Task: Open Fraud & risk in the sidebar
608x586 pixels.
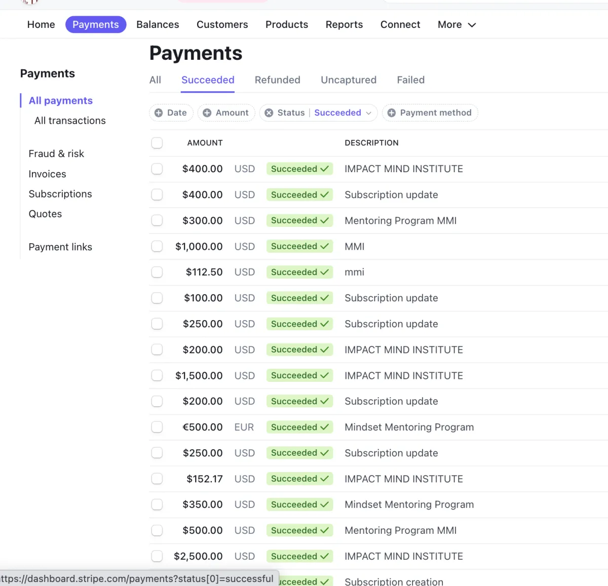Action: tap(56, 153)
